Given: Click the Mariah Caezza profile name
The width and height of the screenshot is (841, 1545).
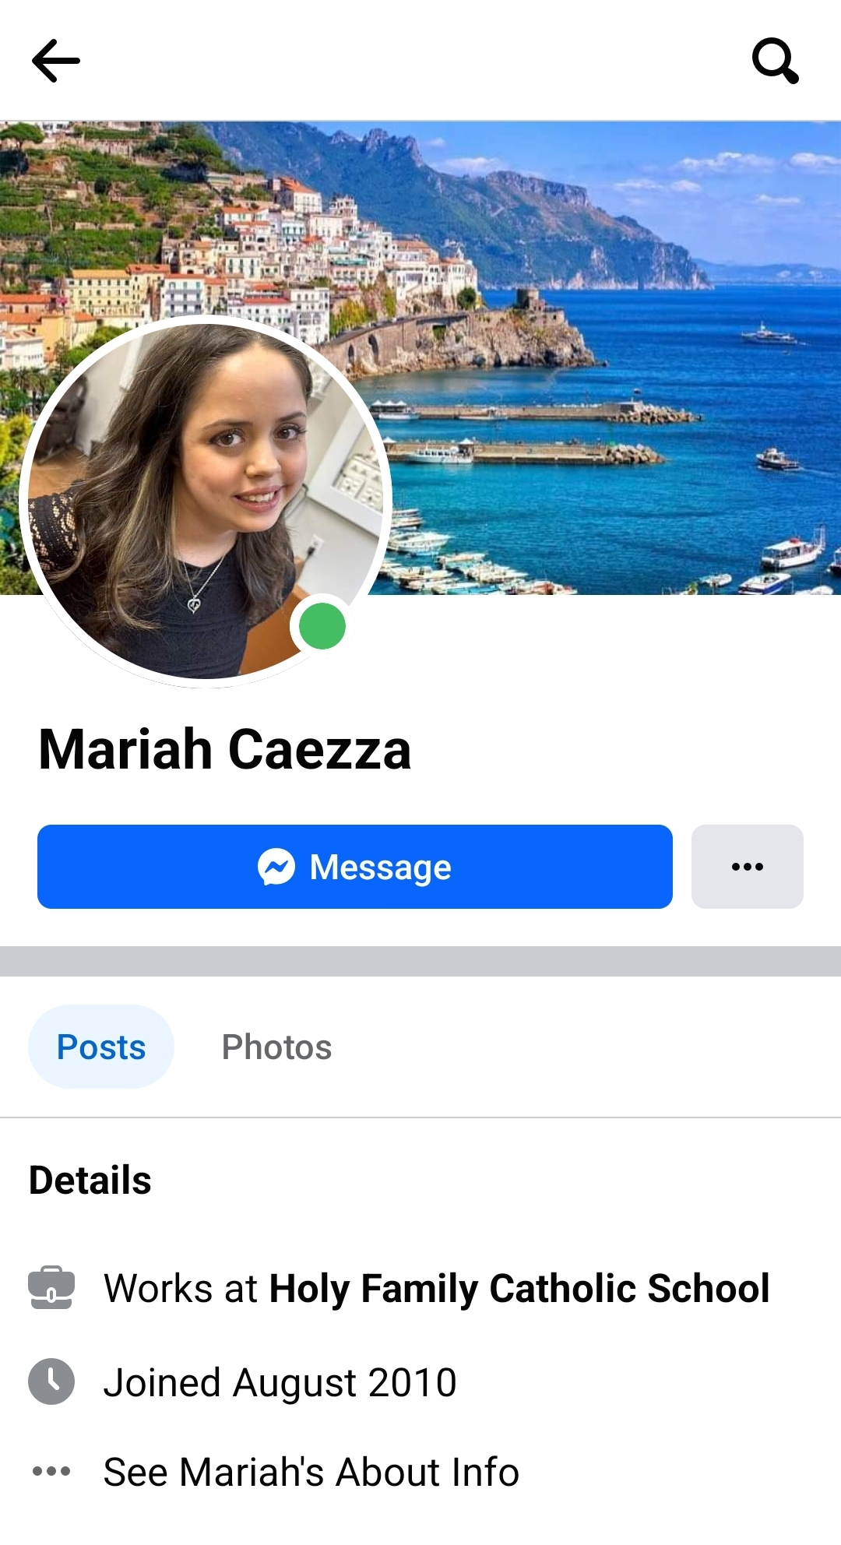Looking at the screenshot, I should 225,749.
